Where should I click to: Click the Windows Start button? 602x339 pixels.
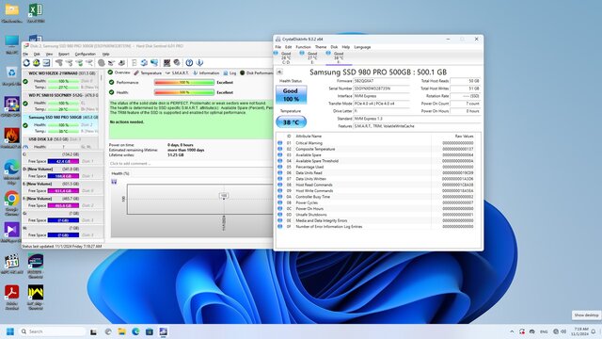(10, 331)
